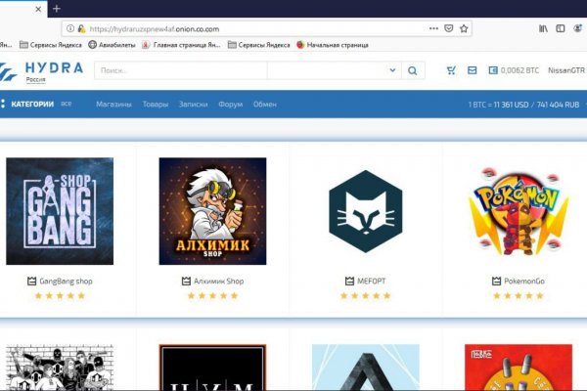The height and width of the screenshot is (391, 587).
Task: Open the Авиабилеты bookmark
Action: tap(101, 44)
